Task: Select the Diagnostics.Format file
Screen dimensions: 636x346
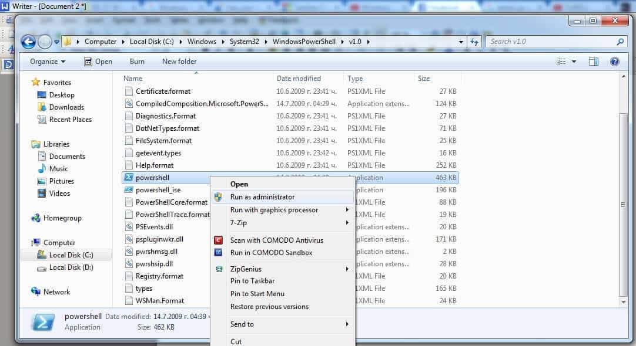Action: pyautogui.click(x=166, y=116)
